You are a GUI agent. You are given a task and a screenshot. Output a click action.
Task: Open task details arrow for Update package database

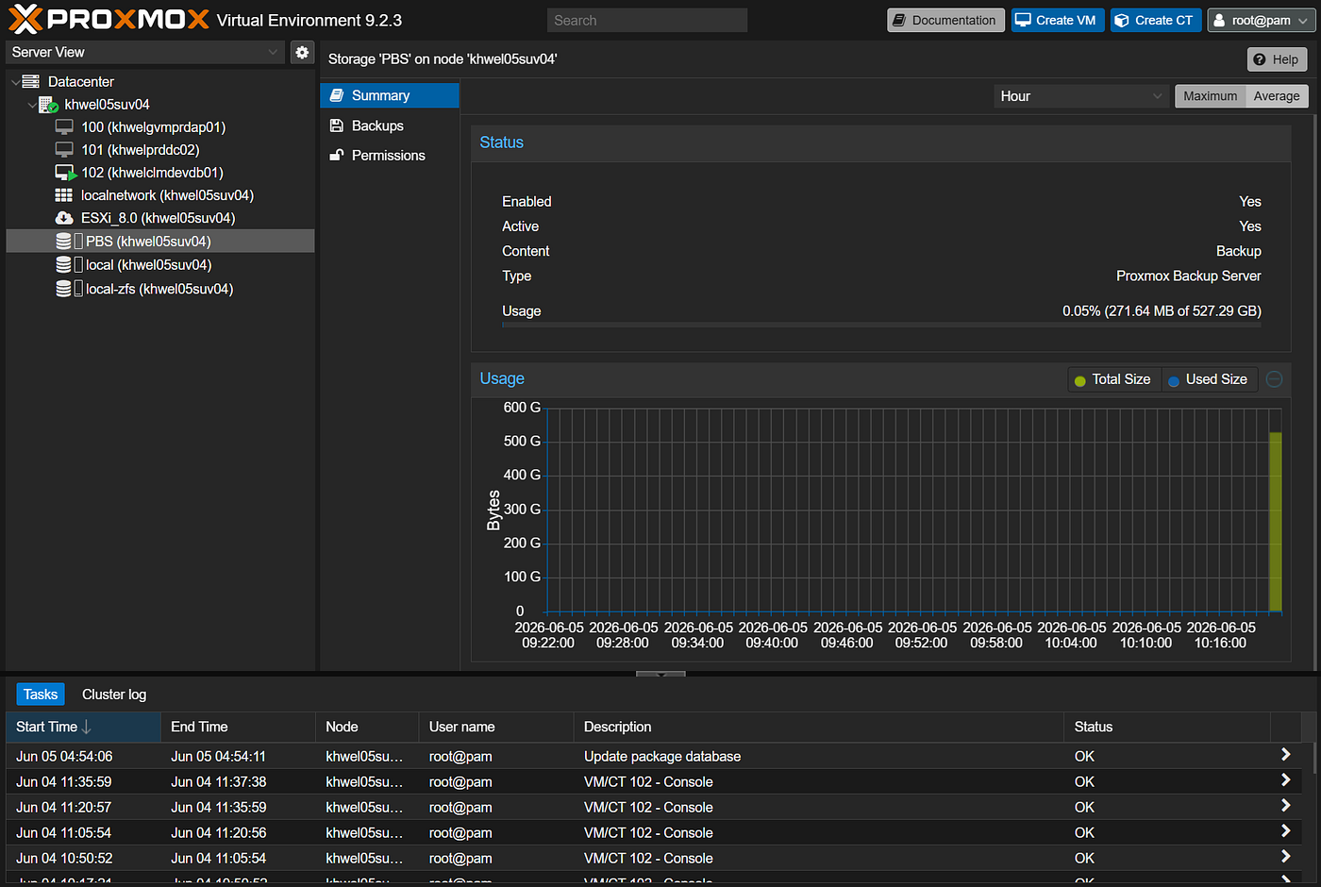tap(1285, 755)
